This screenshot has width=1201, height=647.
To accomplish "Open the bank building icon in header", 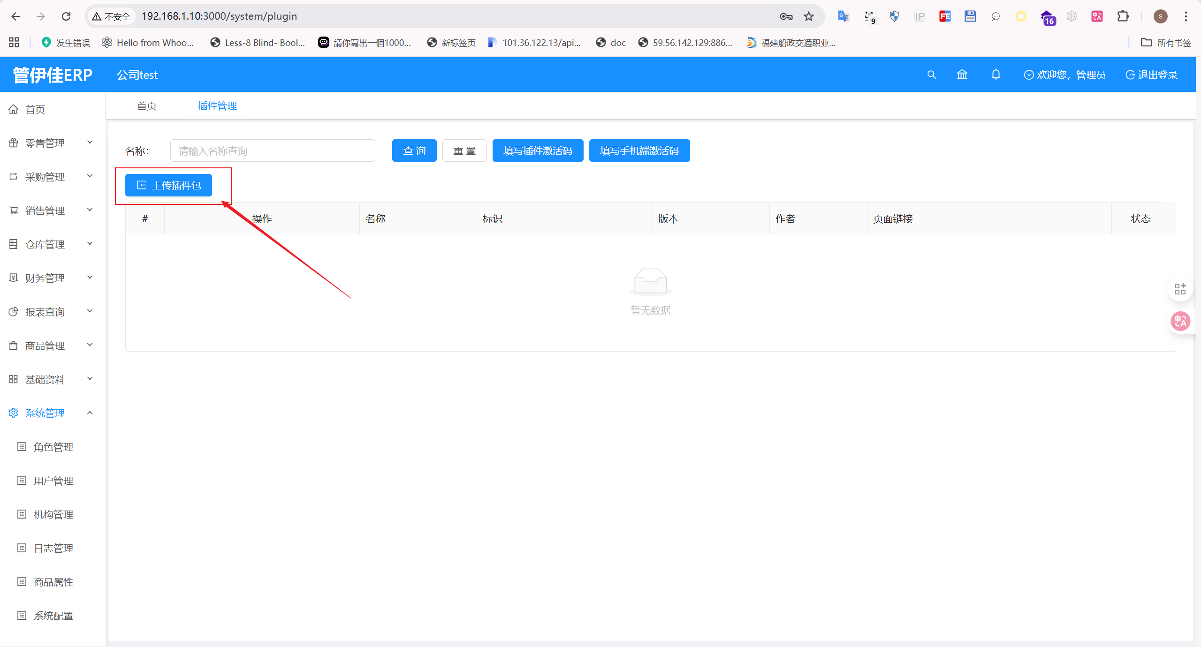I will click(x=962, y=75).
